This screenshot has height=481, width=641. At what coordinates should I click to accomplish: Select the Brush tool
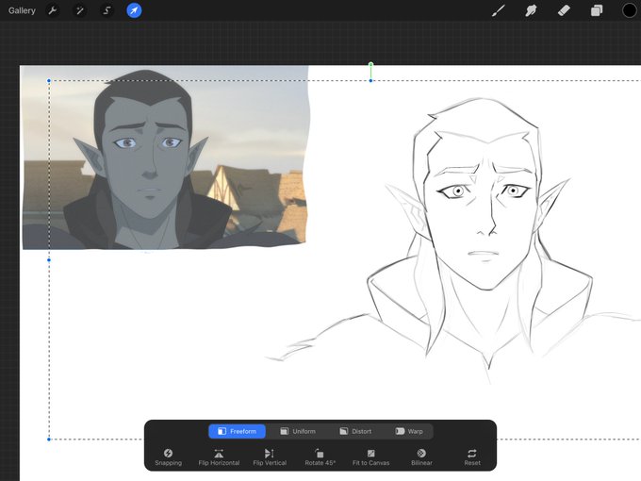coord(499,10)
